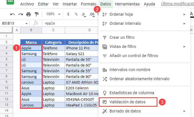
Task: Choose Ordenar aleatoriamente intervalo
Action: coord(144,79)
